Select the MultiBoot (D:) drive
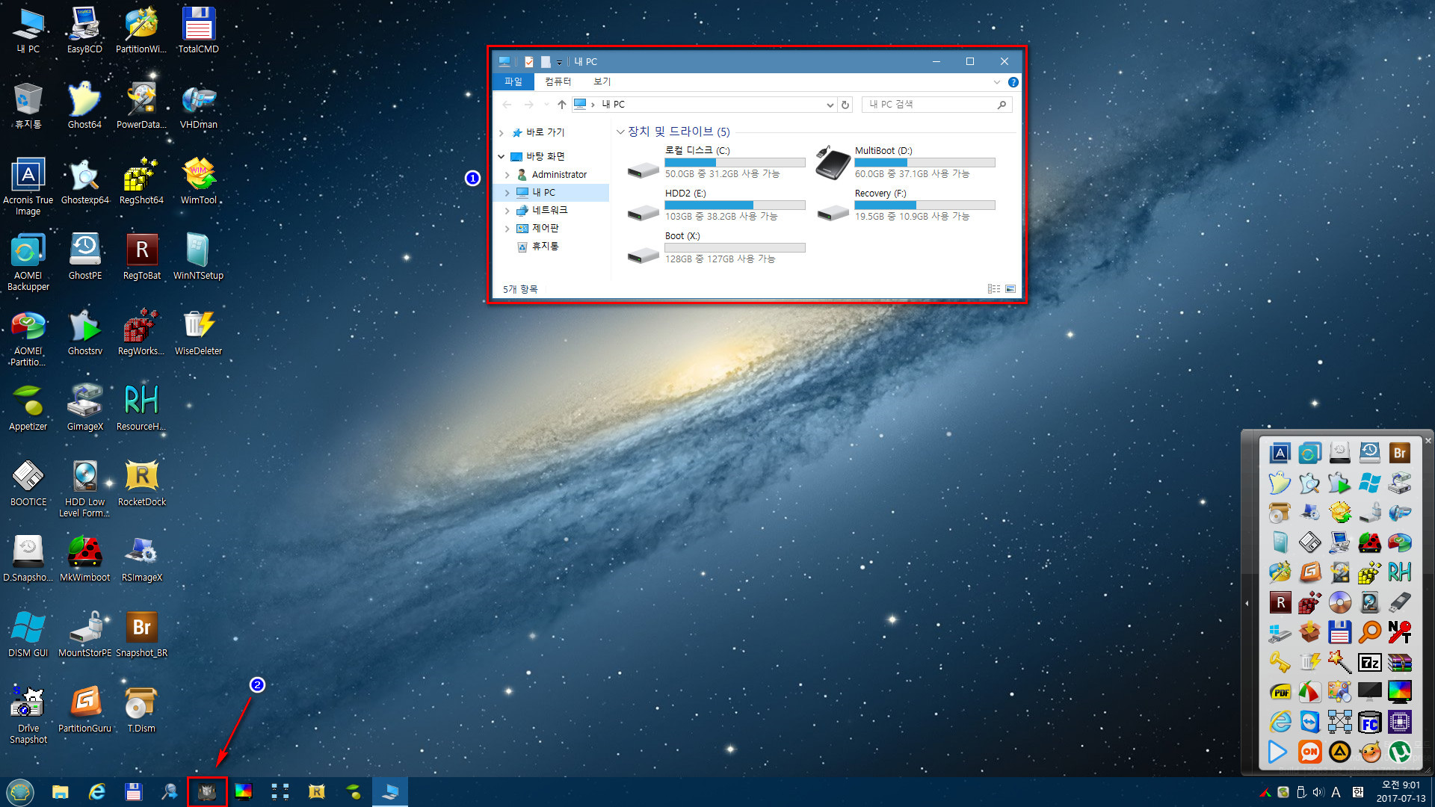Viewport: 1435px width, 807px height. point(906,162)
